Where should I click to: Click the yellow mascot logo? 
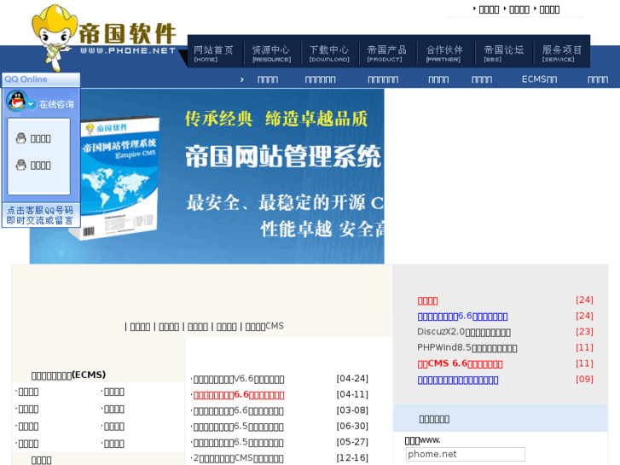click(x=55, y=38)
